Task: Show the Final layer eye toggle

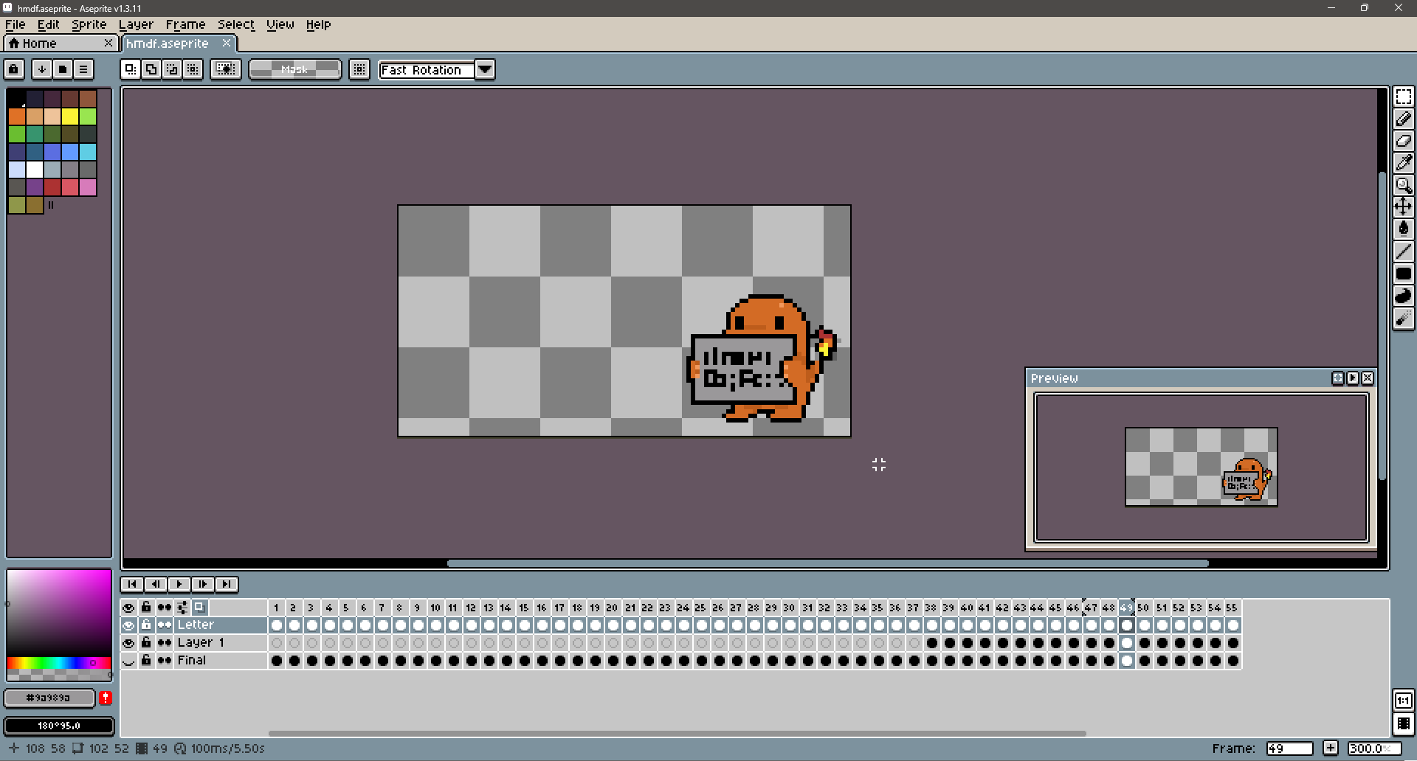Action: [x=128, y=661]
